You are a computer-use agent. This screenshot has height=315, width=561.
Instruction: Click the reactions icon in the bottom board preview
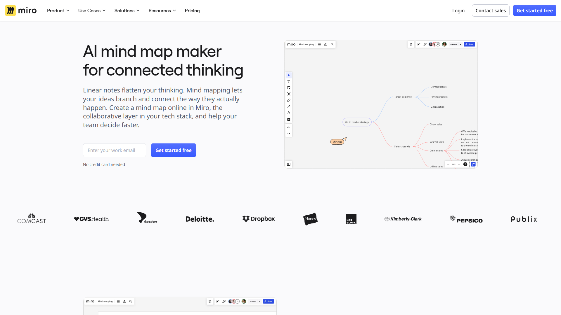(x=224, y=301)
